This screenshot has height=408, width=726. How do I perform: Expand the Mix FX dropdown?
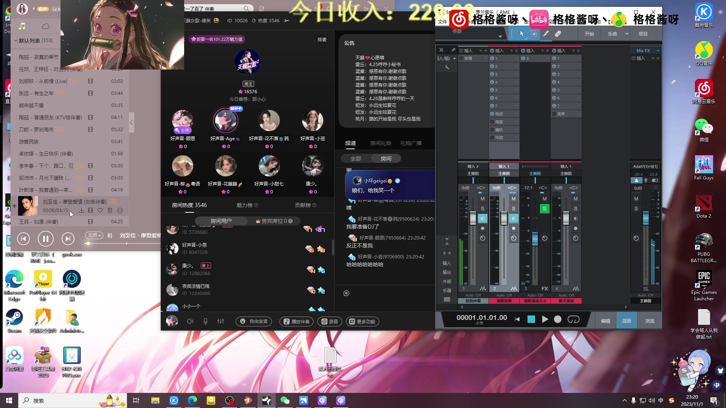[658, 51]
